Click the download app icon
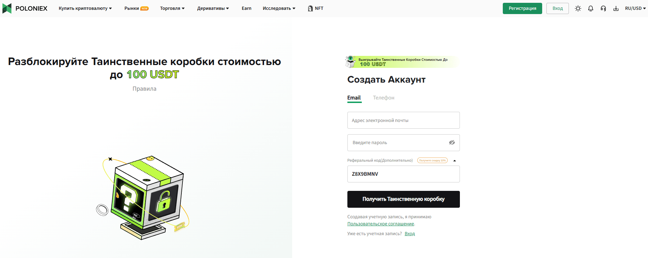648x258 pixels. (x=616, y=8)
